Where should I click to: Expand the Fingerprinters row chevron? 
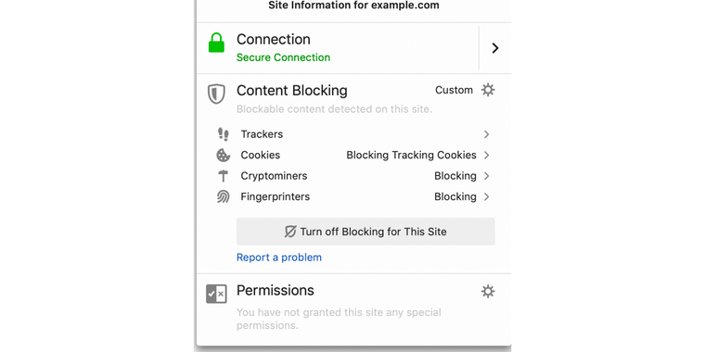486,196
